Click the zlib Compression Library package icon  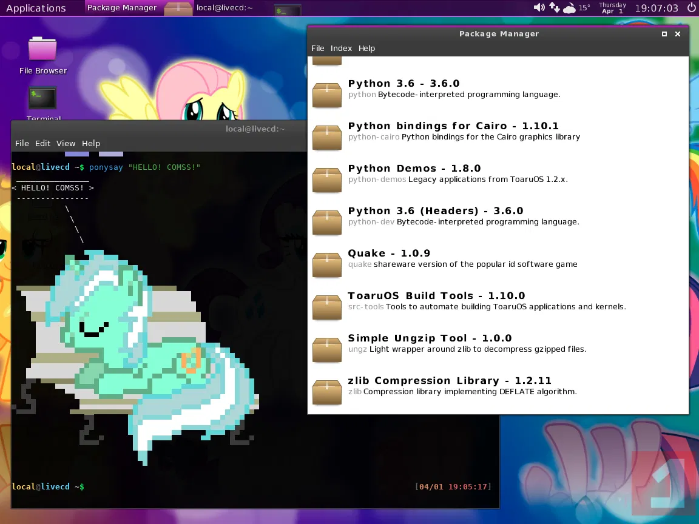(x=327, y=392)
